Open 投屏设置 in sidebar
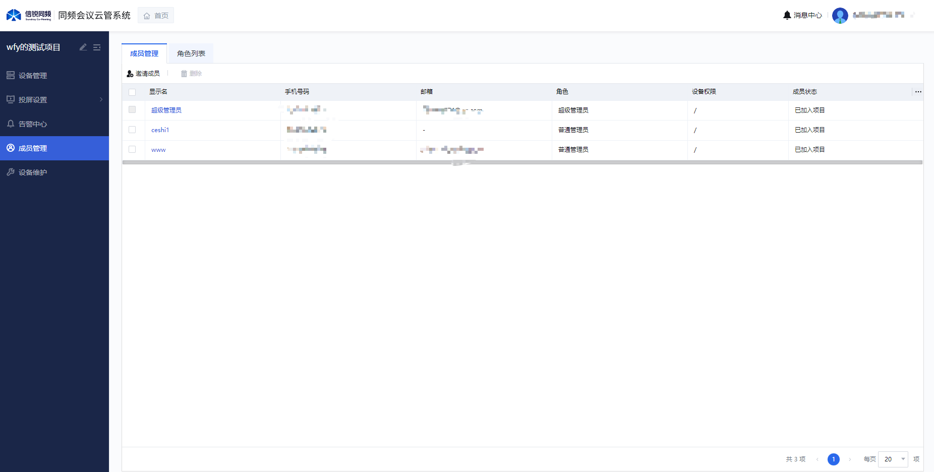 pos(54,100)
